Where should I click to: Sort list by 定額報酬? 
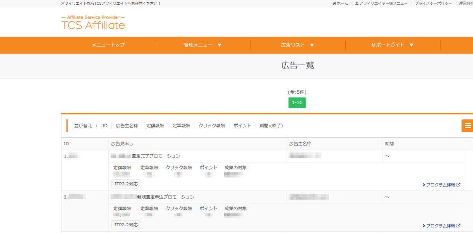(155, 126)
